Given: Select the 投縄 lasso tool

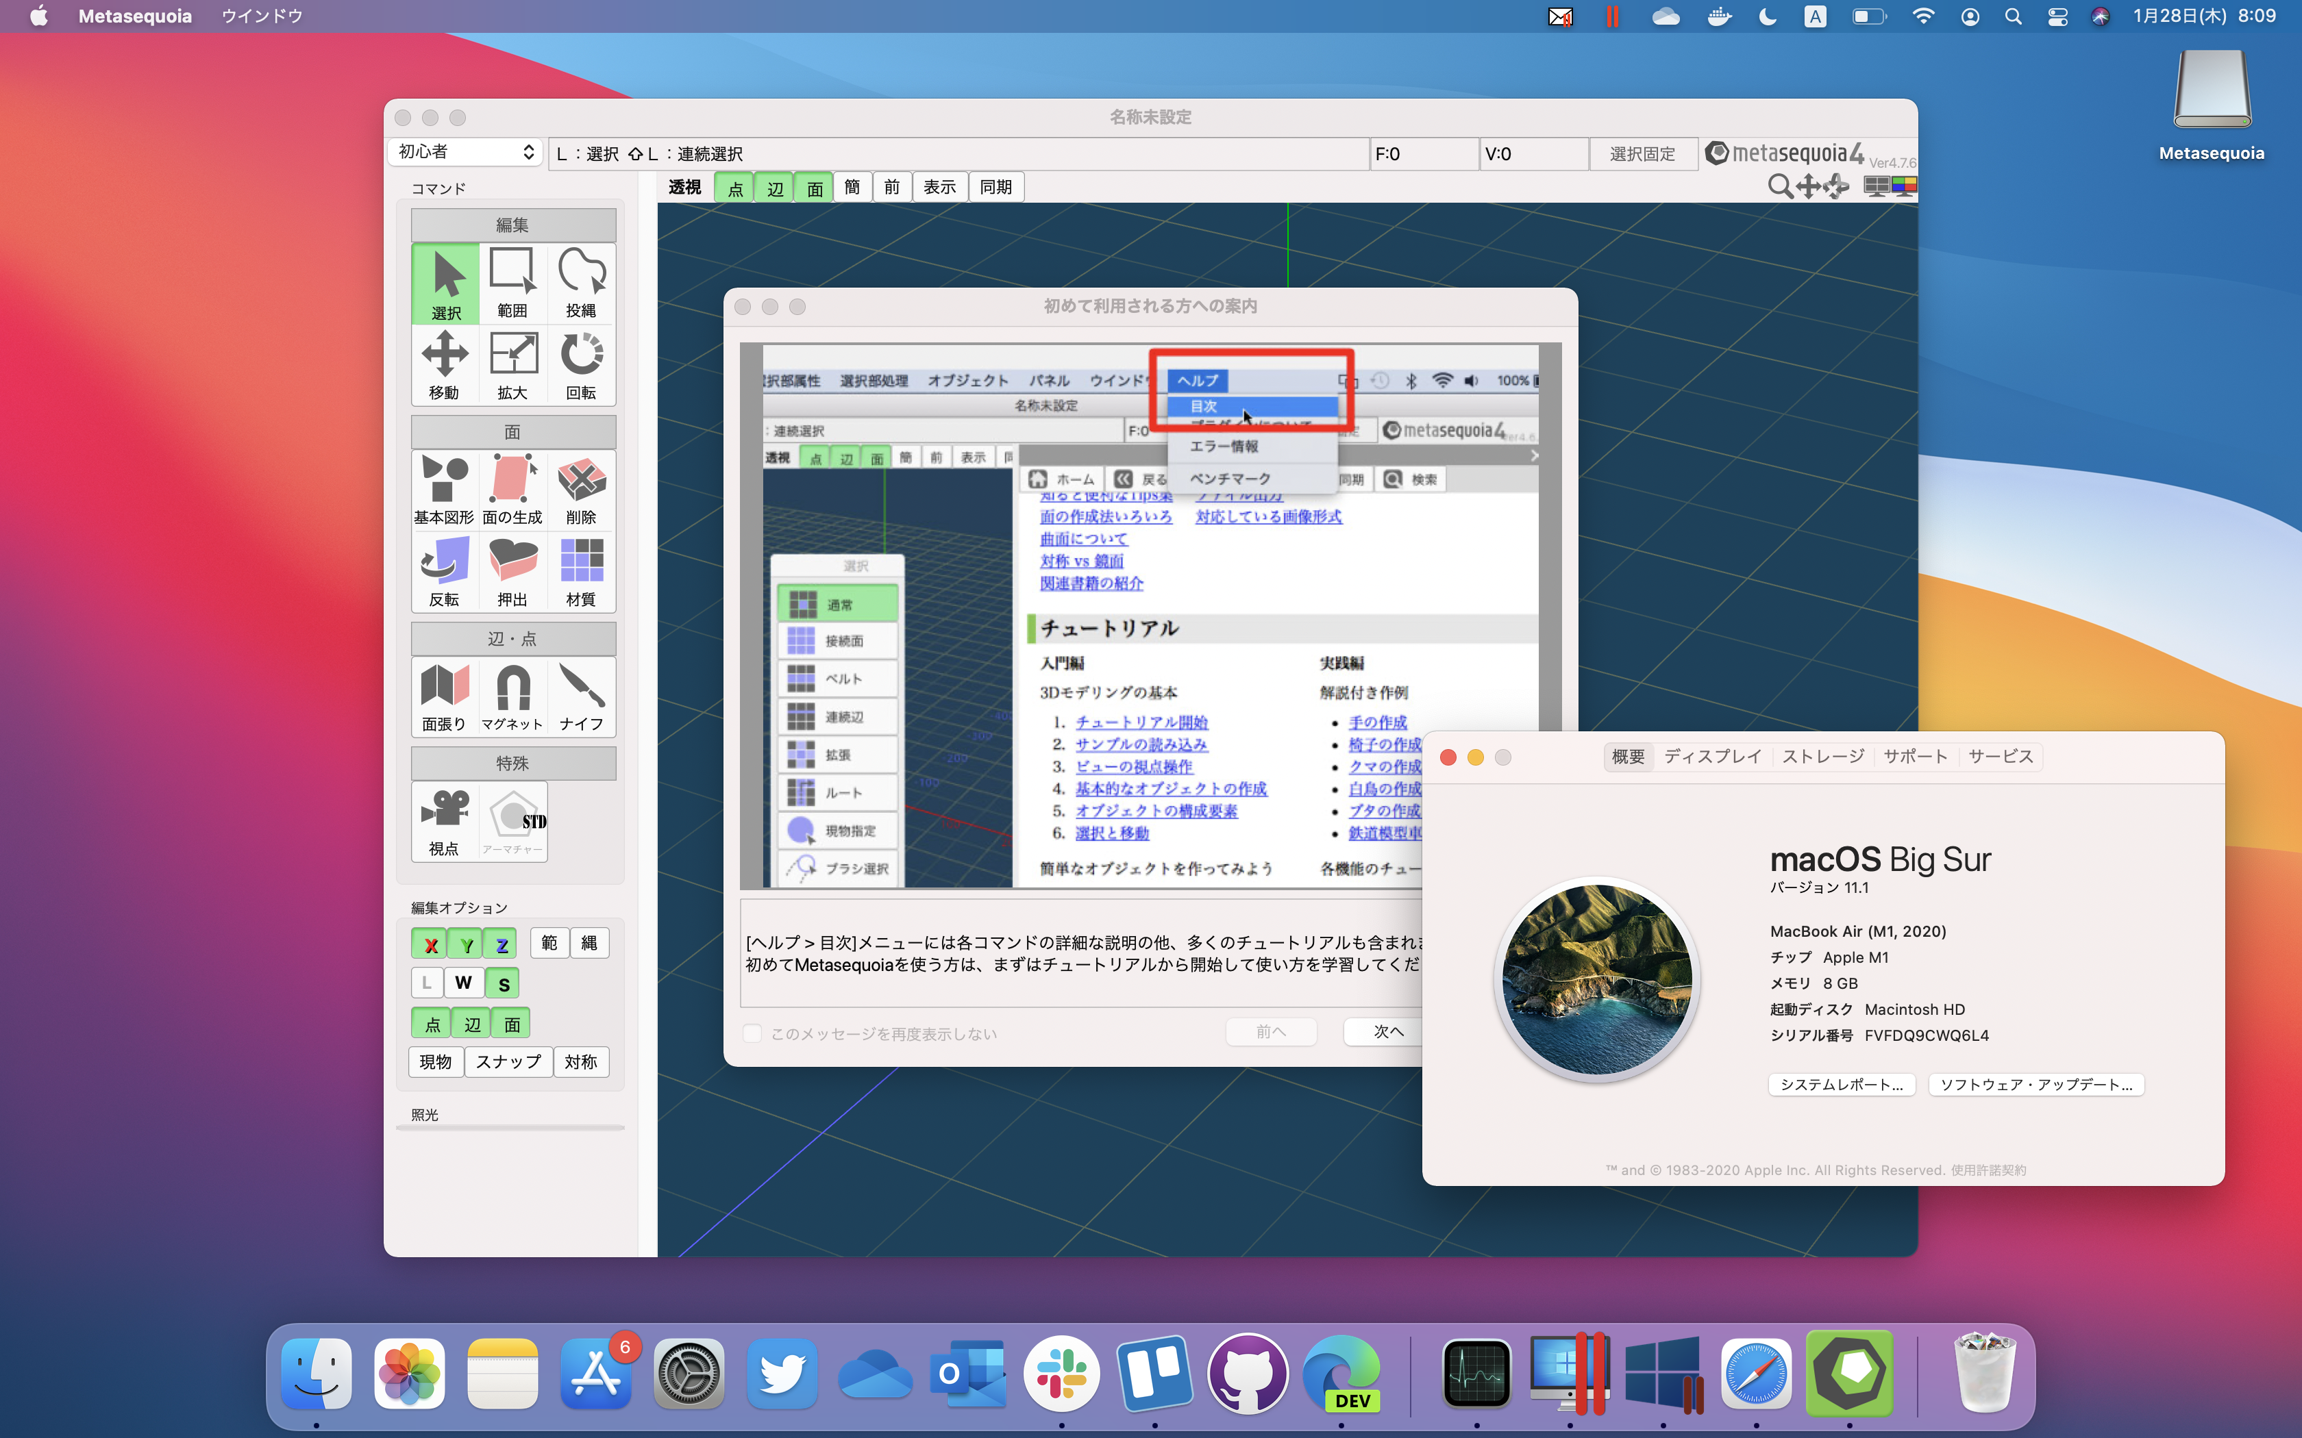Looking at the screenshot, I should 581,284.
